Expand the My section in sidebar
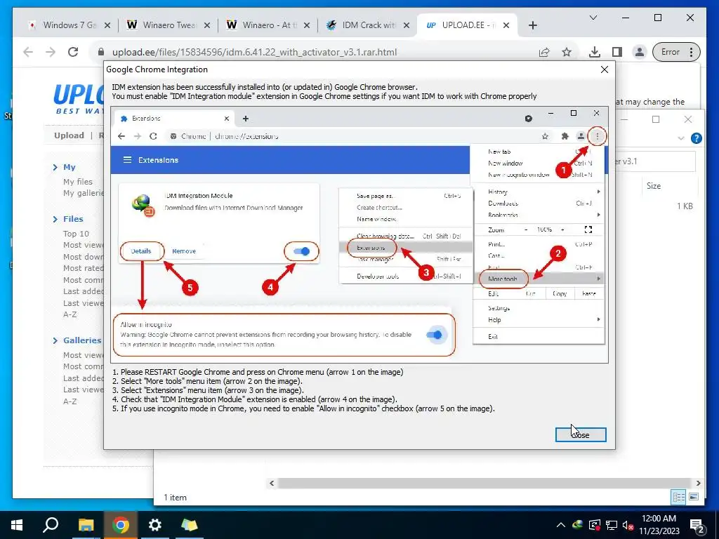Screen dimensions: 719x539 click(x=70, y=167)
